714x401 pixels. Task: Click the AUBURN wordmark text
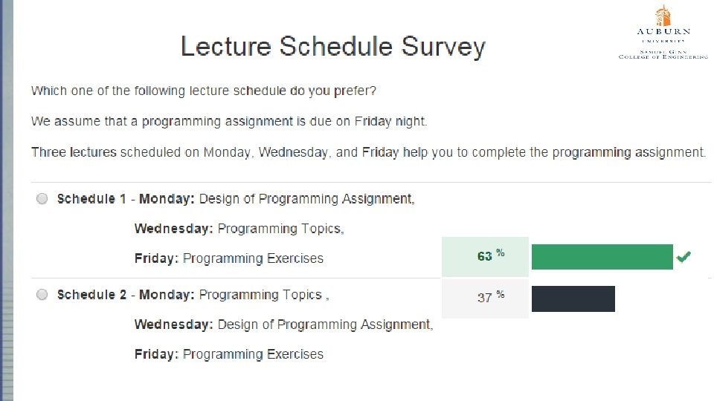point(663,32)
